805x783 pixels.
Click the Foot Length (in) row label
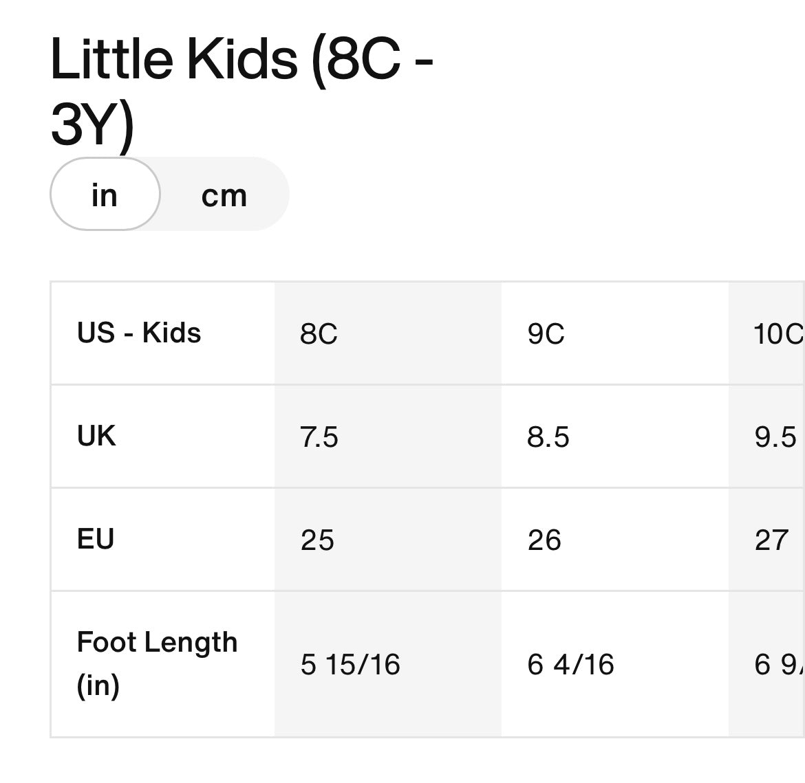[157, 663]
